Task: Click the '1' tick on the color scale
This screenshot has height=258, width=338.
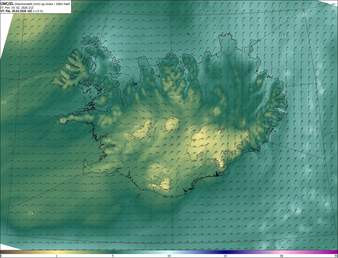Action: pyautogui.click(x=57, y=256)
